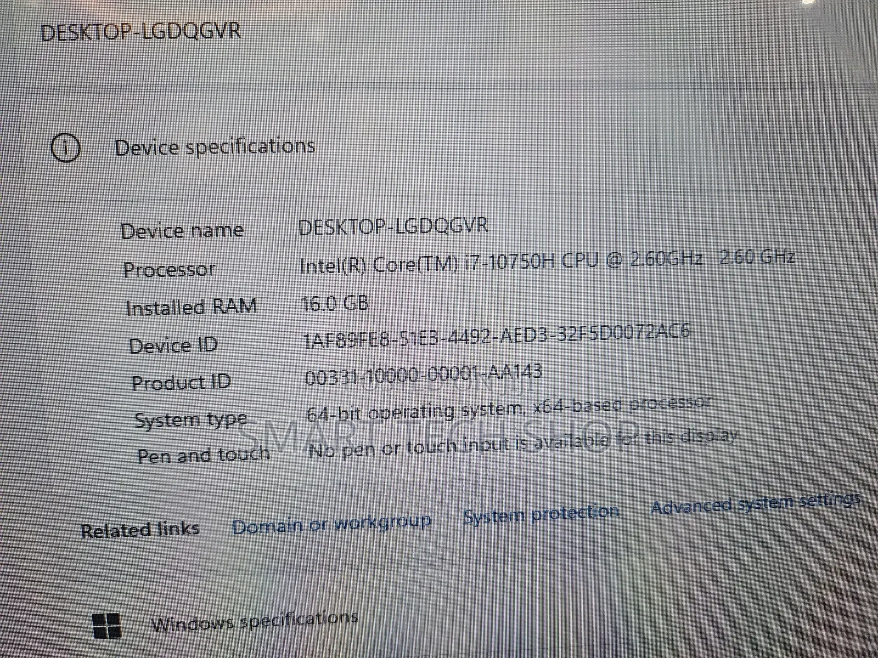Open the System protection link
Screen dimensions: 878x658
pos(541,514)
